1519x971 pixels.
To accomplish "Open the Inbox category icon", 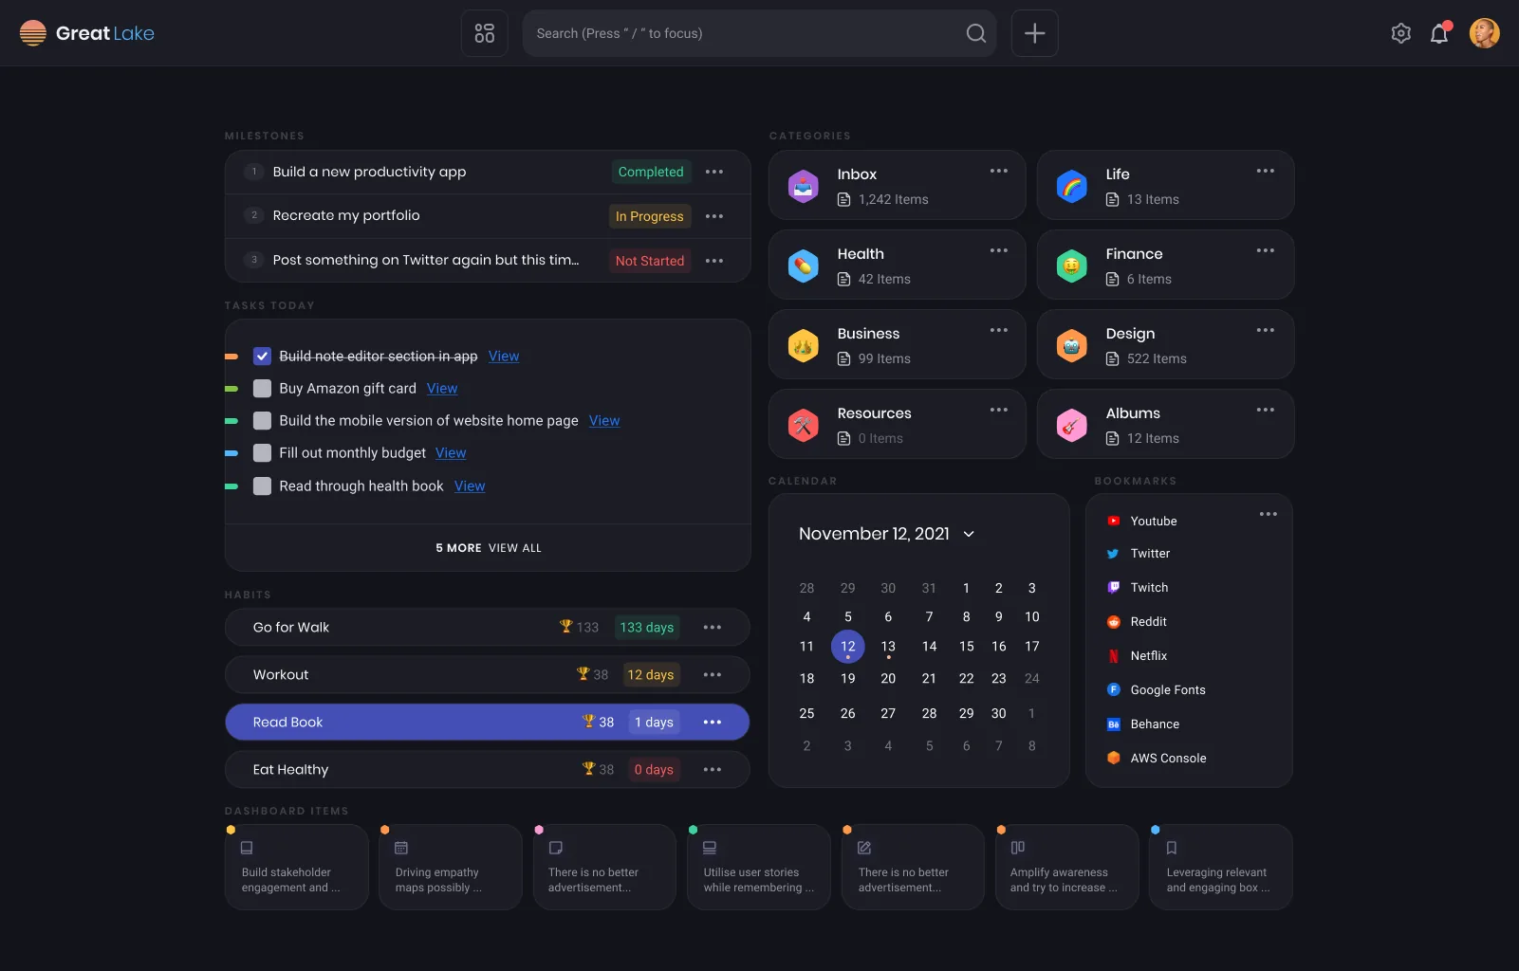I will (804, 186).
